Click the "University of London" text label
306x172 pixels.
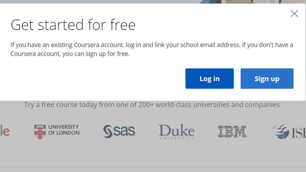pos(64,130)
